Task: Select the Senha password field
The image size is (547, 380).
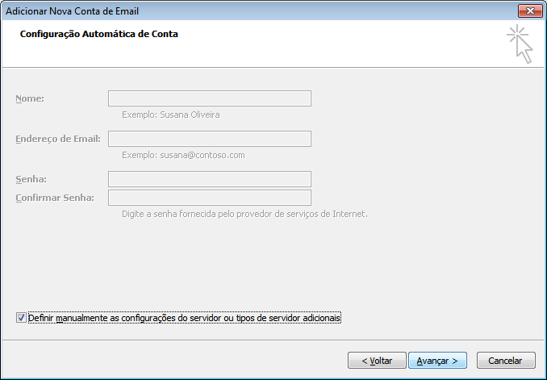Action: (x=210, y=179)
